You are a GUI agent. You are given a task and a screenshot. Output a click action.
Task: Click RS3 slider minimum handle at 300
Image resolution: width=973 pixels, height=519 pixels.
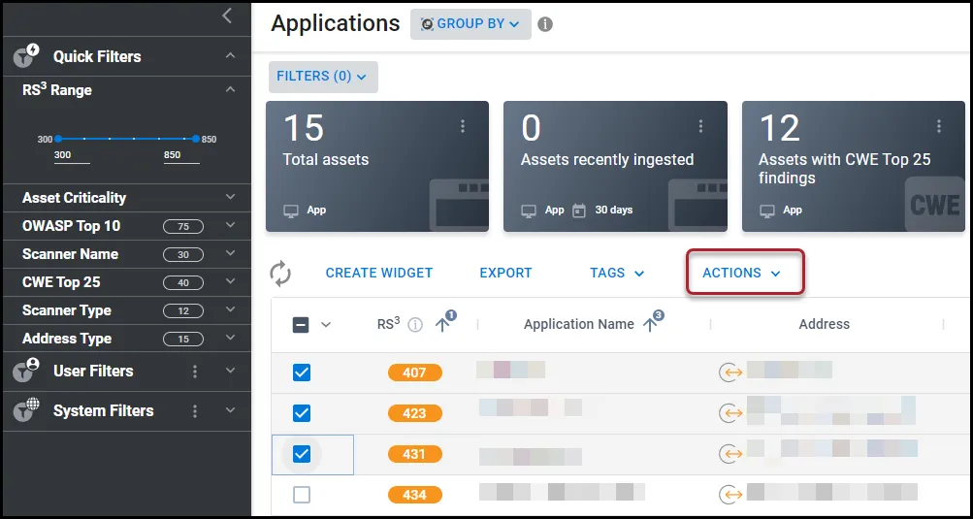coord(57,139)
